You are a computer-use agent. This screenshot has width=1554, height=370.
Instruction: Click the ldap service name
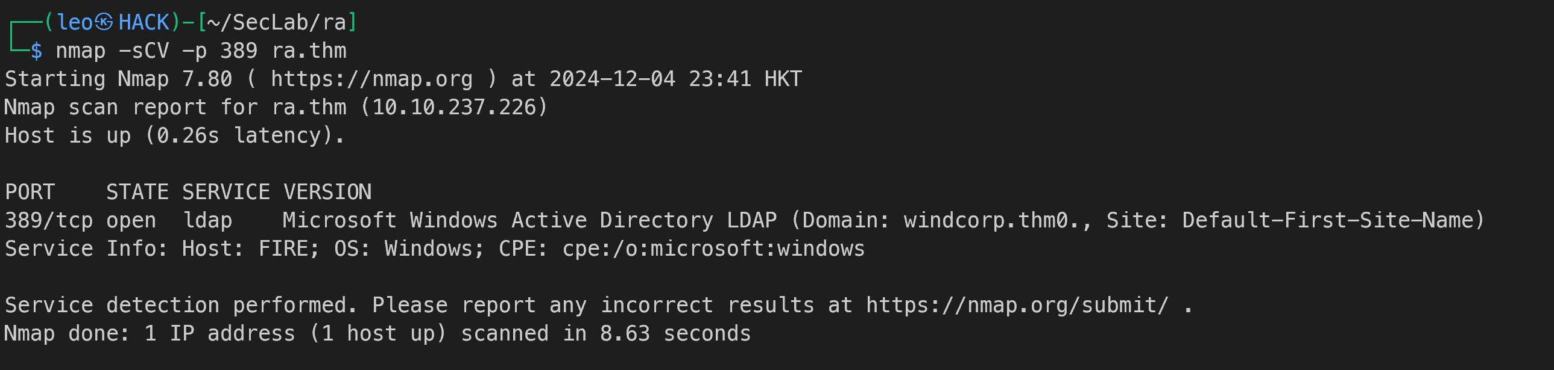[x=207, y=220]
